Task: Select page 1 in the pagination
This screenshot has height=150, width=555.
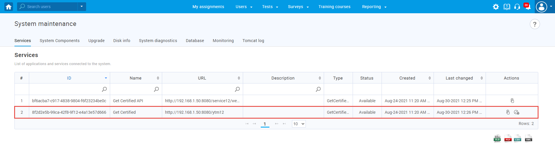Action: pyautogui.click(x=265, y=124)
